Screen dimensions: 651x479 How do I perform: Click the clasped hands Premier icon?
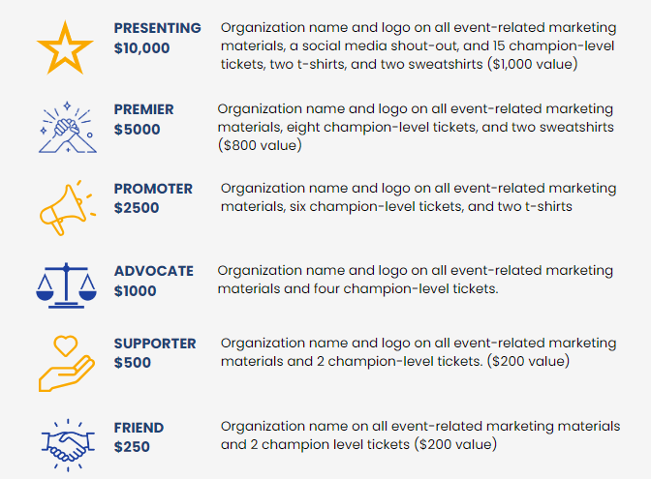click(68, 128)
